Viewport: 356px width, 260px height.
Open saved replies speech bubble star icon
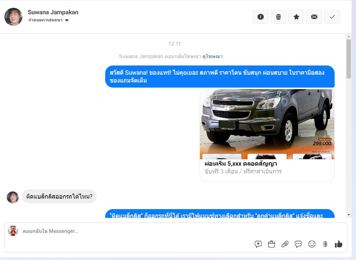[258, 244]
